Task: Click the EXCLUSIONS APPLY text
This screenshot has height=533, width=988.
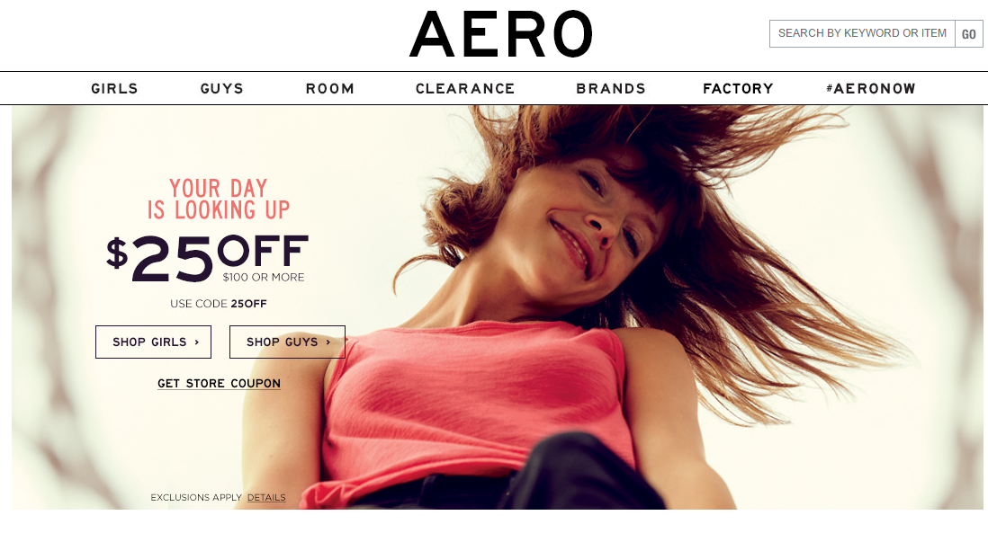Action: point(196,498)
